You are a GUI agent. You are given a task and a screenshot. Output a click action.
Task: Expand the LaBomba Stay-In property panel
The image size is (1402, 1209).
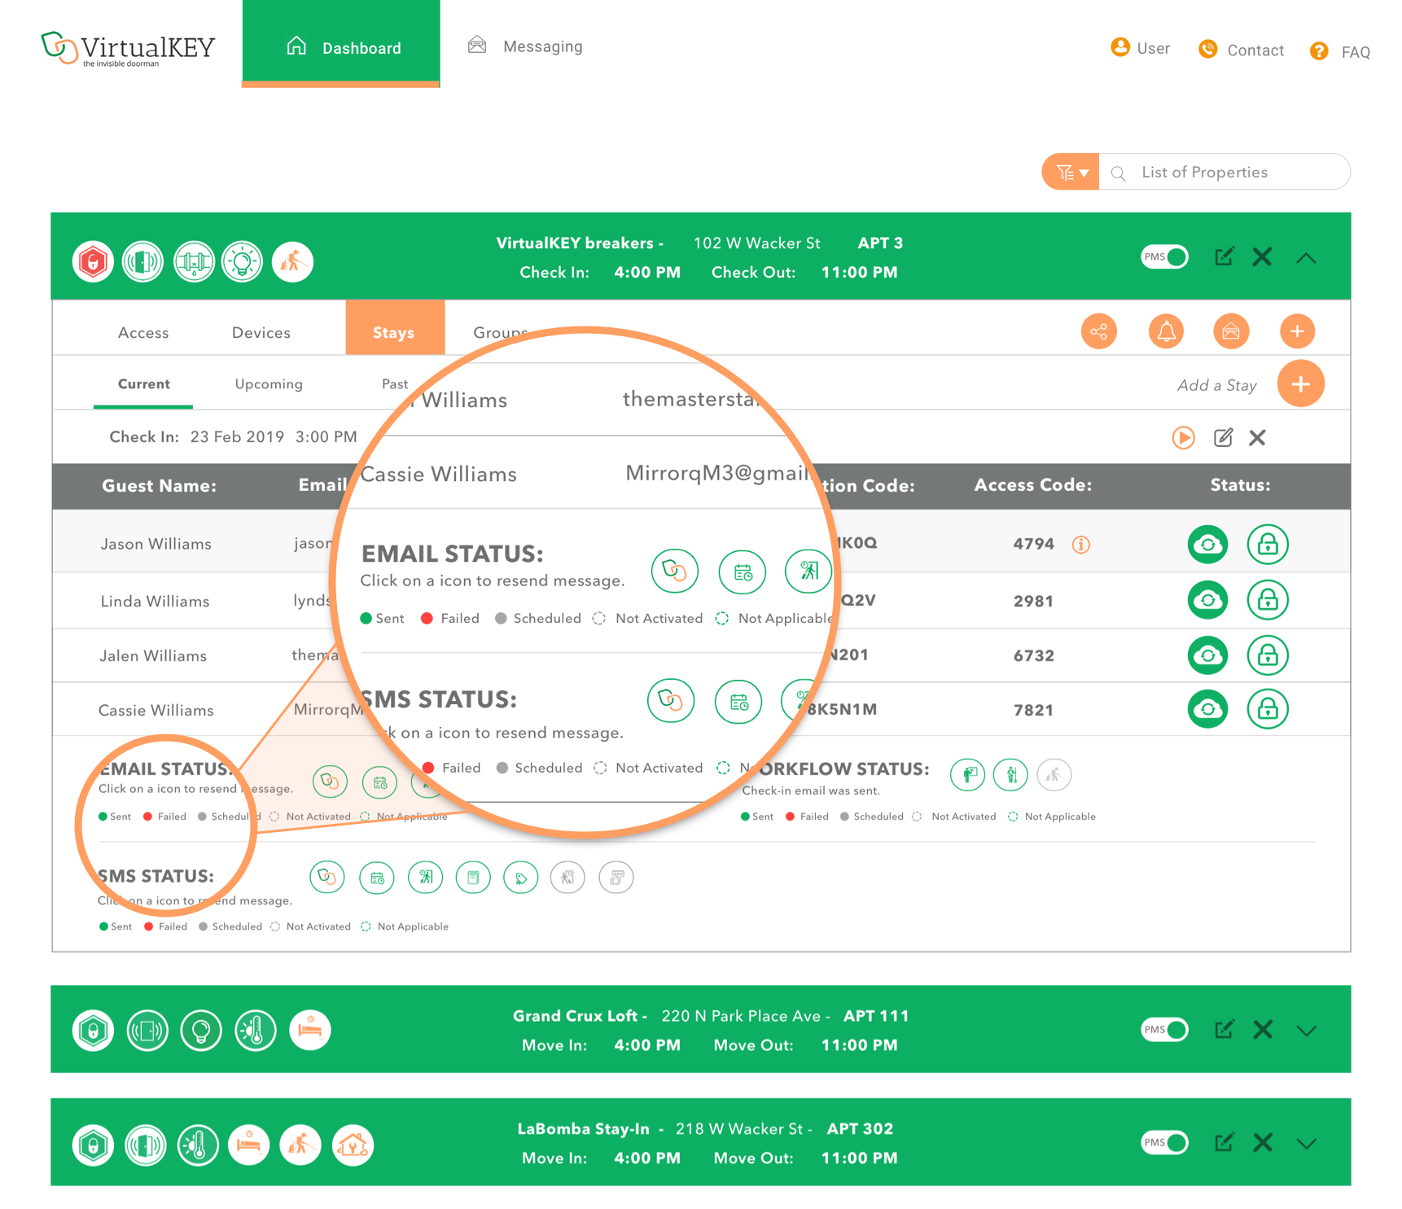pyautogui.click(x=1306, y=1144)
